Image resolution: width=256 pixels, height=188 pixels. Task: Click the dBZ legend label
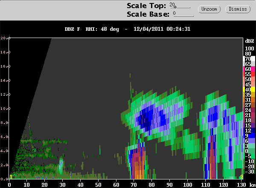(250, 41)
